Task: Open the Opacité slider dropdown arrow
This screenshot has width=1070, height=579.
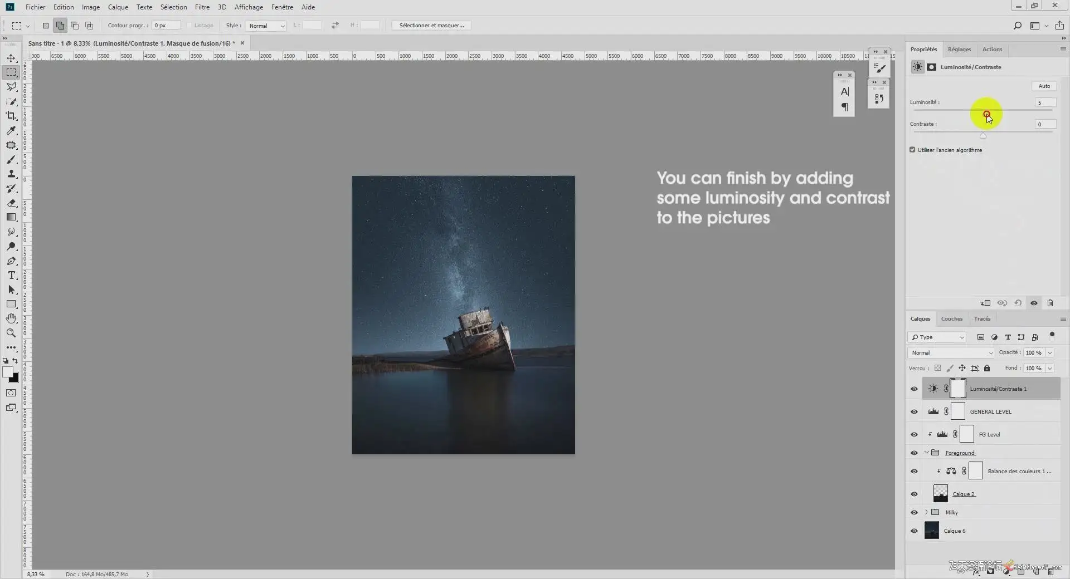Action: click(1050, 353)
